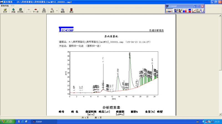This screenshot has height=124, width=222.
Task: Click the 异丙苯裂化 report title
Action: coord(111,36)
